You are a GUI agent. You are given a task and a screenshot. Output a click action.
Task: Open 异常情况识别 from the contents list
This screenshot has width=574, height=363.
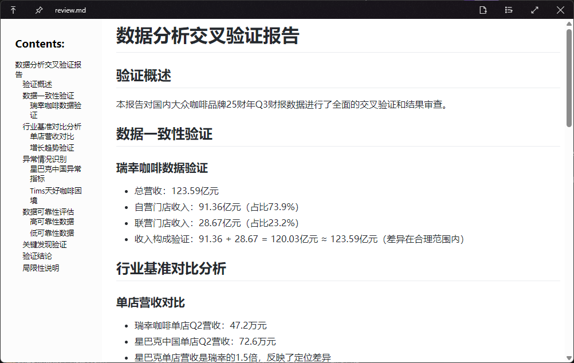pos(45,159)
